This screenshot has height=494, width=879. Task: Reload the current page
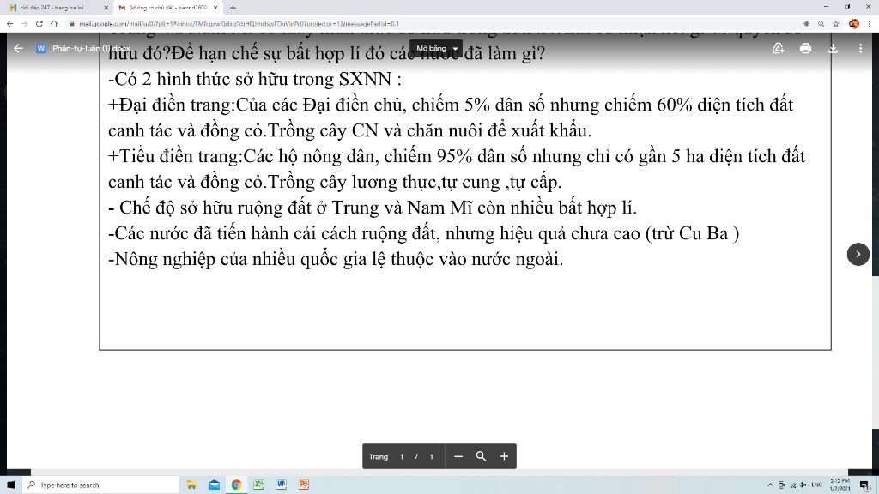(x=39, y=23)
